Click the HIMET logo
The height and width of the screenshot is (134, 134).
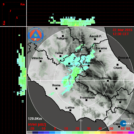point(127,124)
